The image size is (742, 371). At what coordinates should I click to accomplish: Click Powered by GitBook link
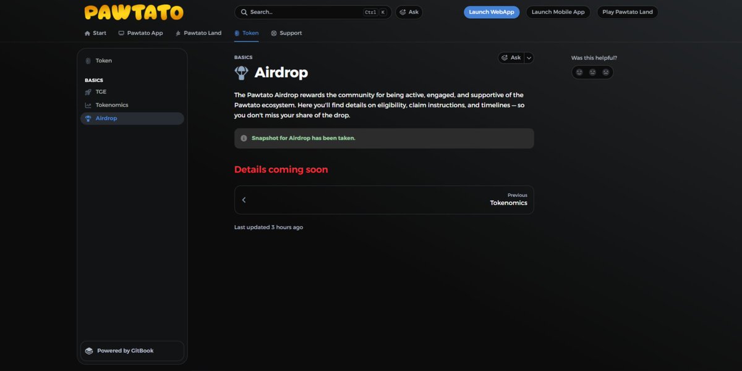[x=132, y=351]
